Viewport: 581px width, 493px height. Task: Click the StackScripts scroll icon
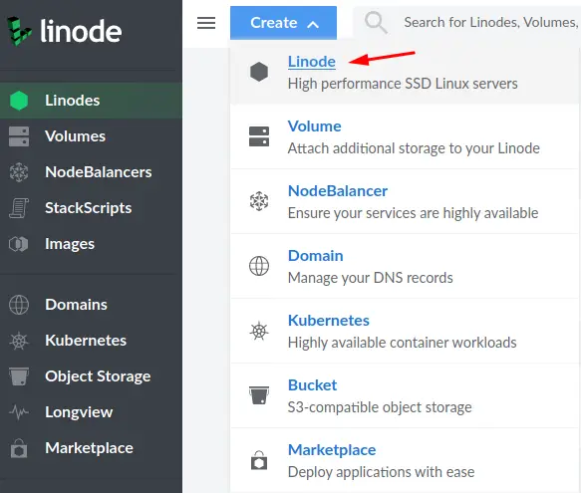[x=19, y=208]
